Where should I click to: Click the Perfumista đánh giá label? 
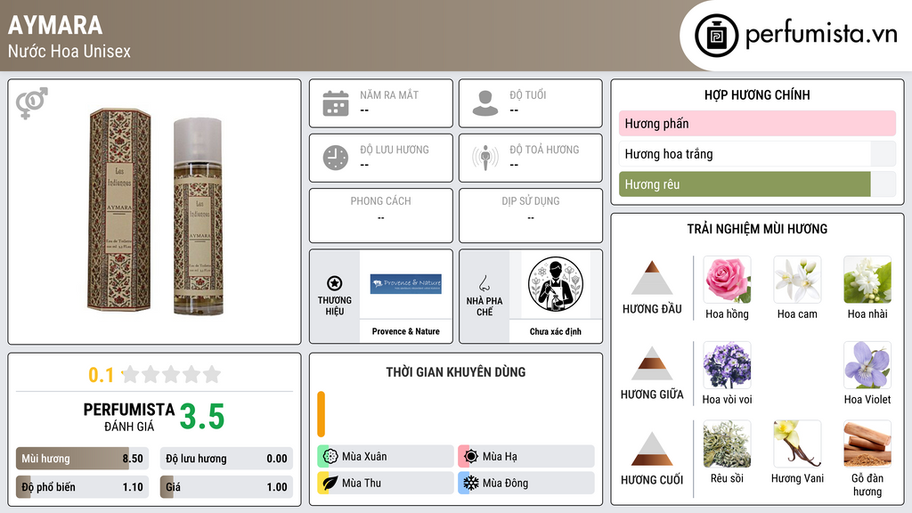pos(128,417)
